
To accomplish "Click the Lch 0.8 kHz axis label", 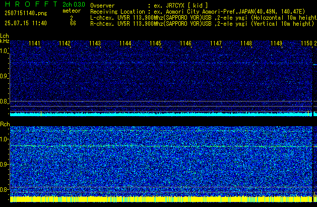I will point(4,101).
